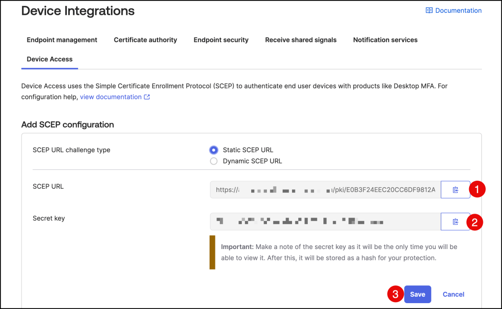
Task: Choose the Dynamic SCEP URL option
Action: pyautogui.click(x=213, y=161)
